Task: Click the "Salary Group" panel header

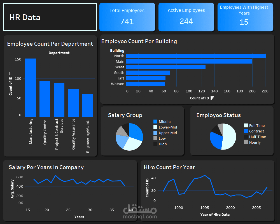Action: [x=125, y=115]
